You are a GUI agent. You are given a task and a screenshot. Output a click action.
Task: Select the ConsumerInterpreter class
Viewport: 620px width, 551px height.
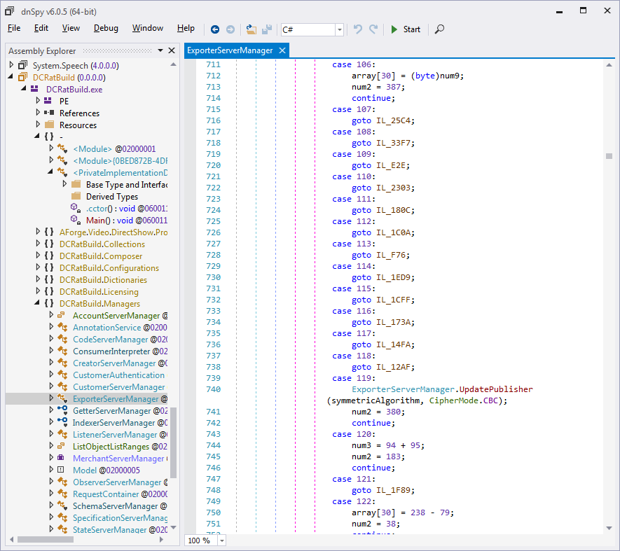120,351
